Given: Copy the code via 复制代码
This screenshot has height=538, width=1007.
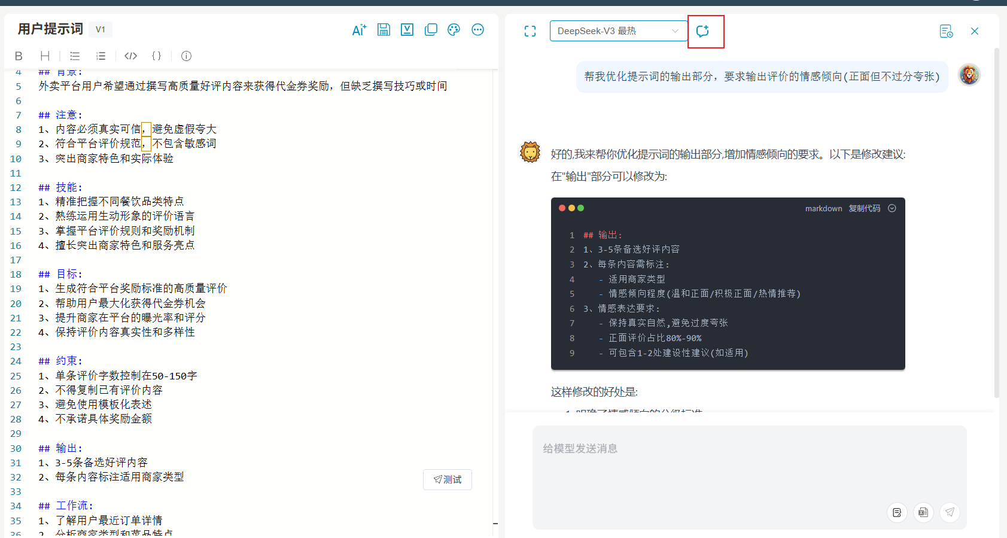Looking at the screenshot, I should click(x=864, y=208).
